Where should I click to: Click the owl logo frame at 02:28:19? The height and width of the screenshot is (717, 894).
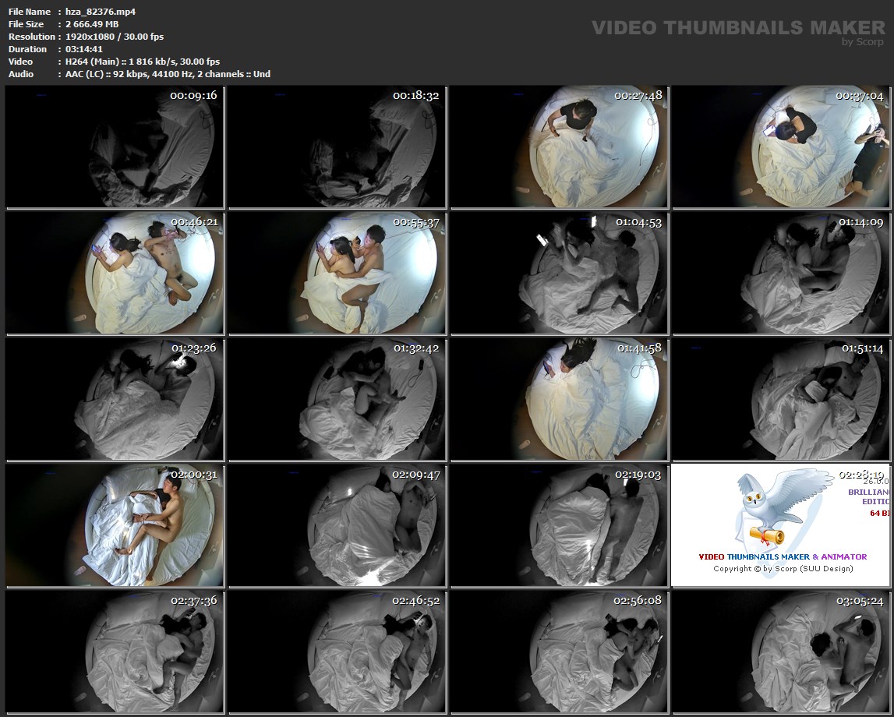click(781, 525)
